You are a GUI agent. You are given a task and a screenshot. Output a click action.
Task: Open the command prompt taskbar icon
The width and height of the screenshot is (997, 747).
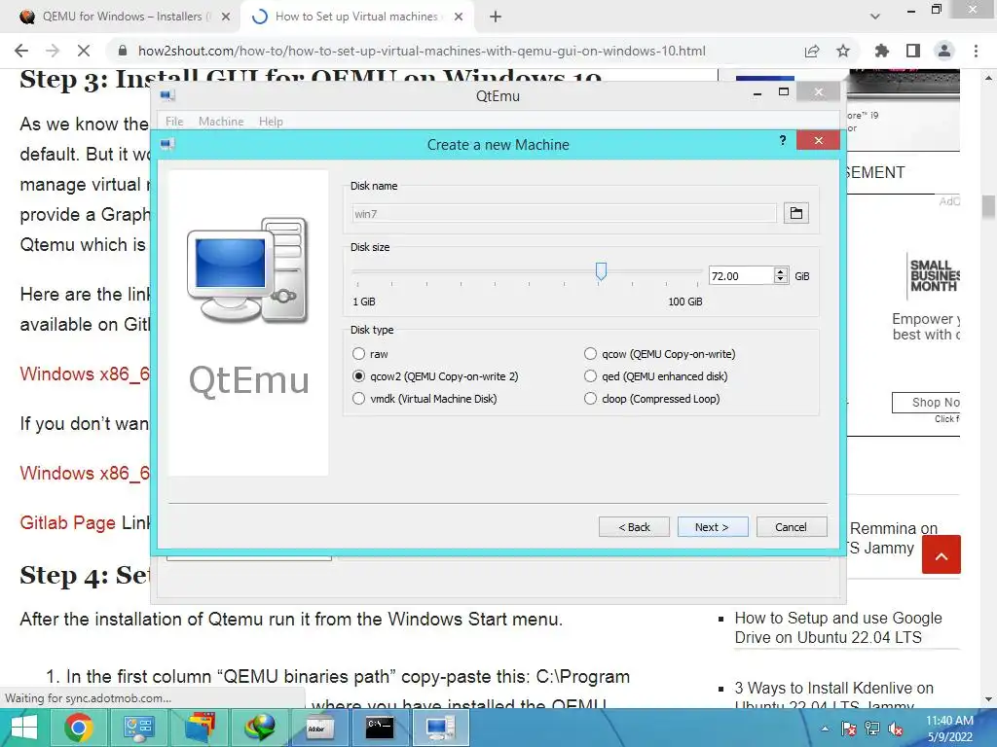[x=380, y=728]
